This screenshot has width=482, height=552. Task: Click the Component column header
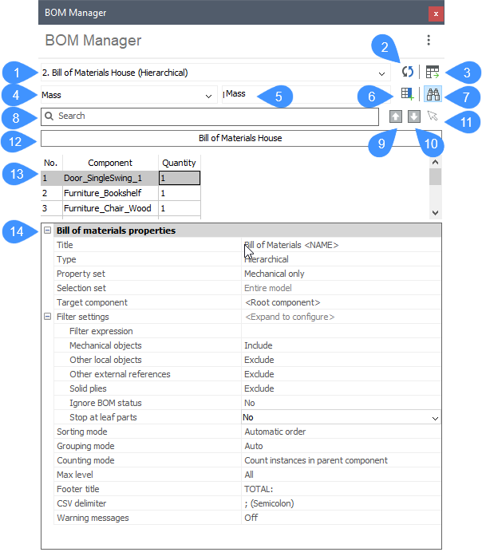110,163
